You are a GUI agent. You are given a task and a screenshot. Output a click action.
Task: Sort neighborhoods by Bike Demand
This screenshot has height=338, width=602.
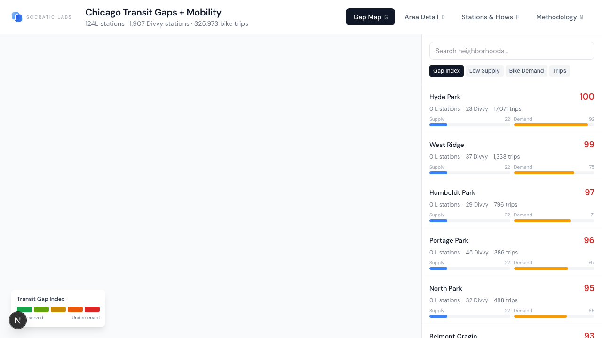[x=526, y=71]
